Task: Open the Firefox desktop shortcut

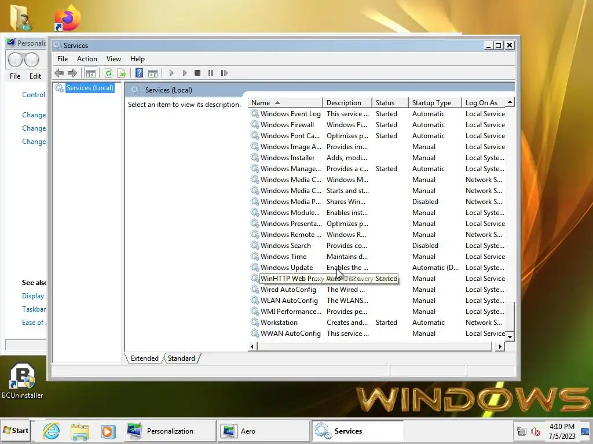Action: pyautogui.click(x=67, y=18)
